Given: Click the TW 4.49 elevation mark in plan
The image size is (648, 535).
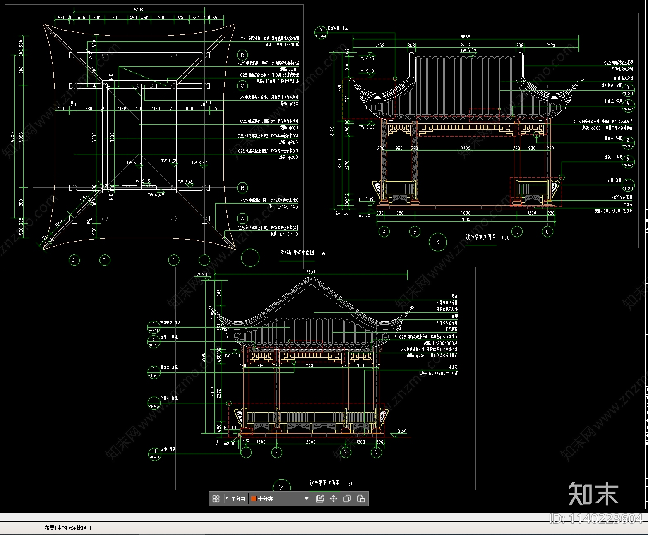Looking at the screenshot, I should (x=156, y=194).
